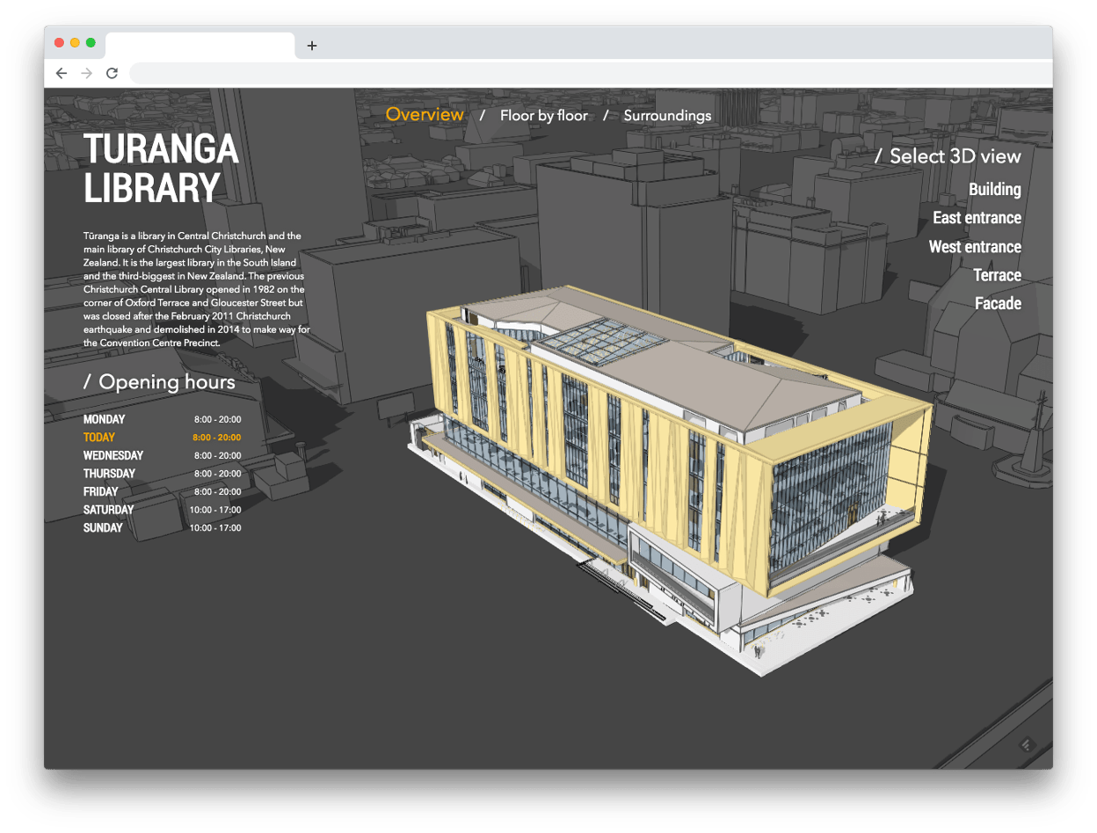Click the SATURDAY row label

pyautogui.click(x=109, y=510)
